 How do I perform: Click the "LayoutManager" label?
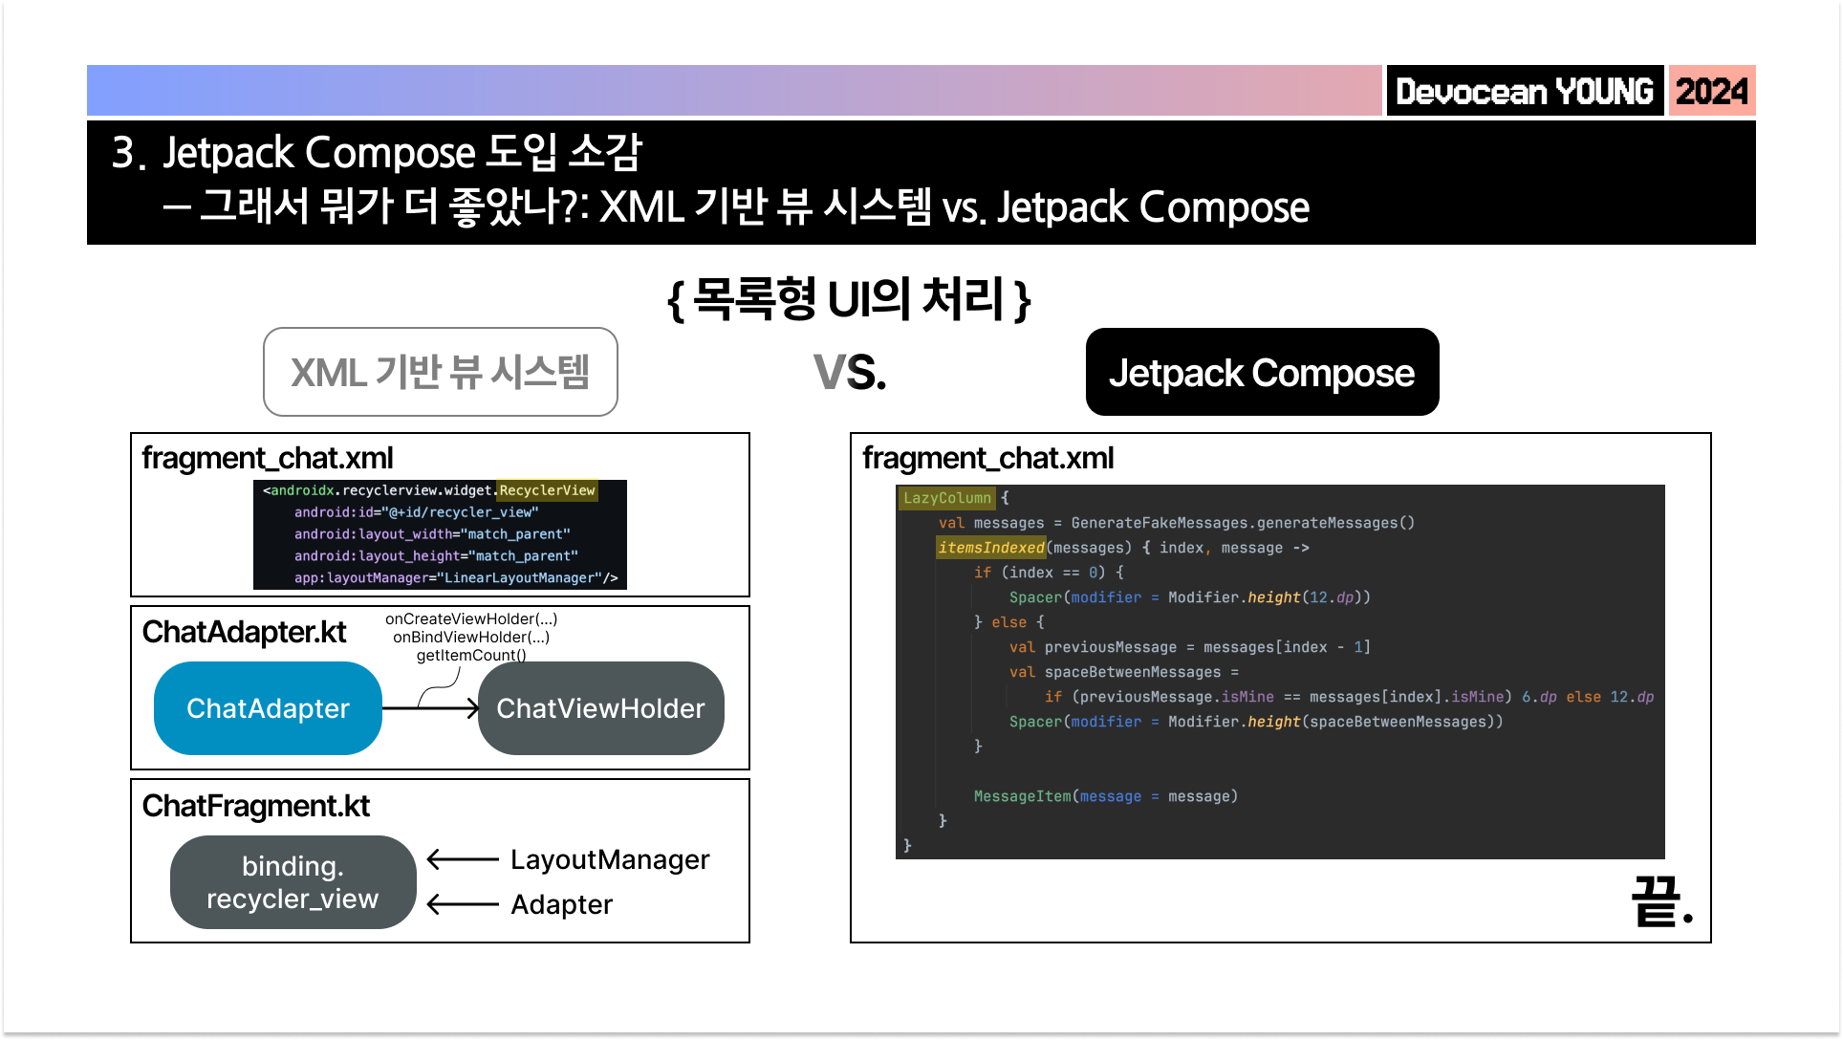point(610,859)
